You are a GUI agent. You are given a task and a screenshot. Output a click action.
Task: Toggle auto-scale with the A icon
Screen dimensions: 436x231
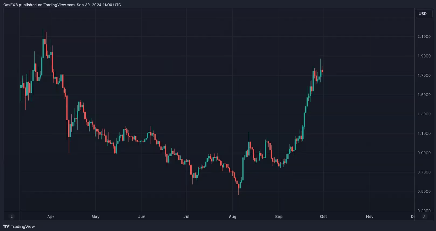pos(424,216)
